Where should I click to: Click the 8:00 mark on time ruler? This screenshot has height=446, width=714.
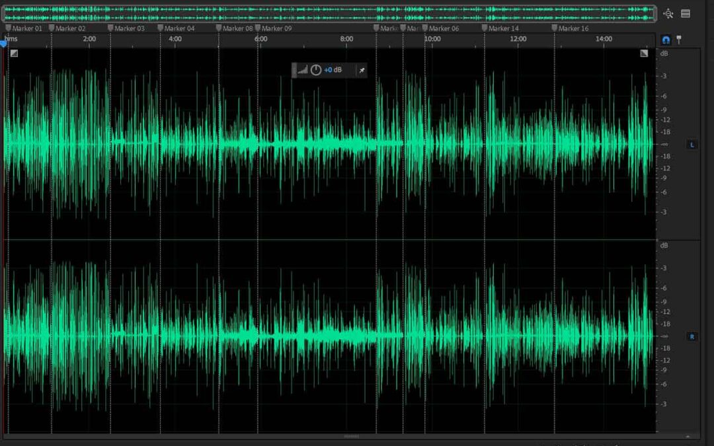pos(346,40)
